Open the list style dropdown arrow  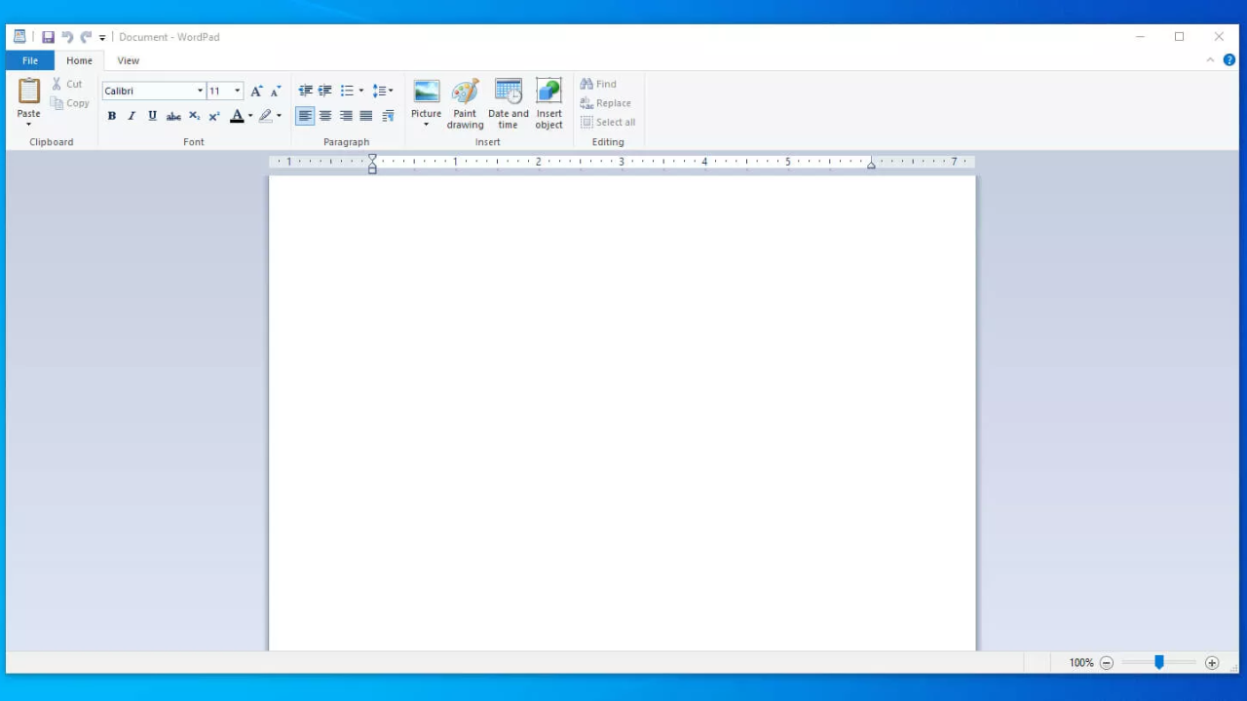(x=361, y=91)
